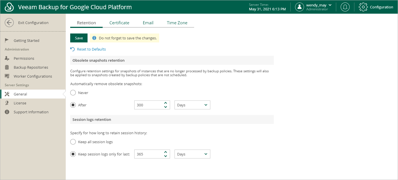The image size is (398, 180).
Task: Increase the obsolete snapshots value of 300
Action: coord(166,103)
